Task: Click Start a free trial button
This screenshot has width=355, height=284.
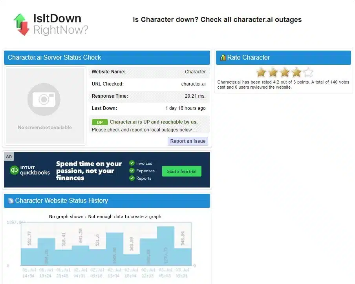Action: coord(181,171)
